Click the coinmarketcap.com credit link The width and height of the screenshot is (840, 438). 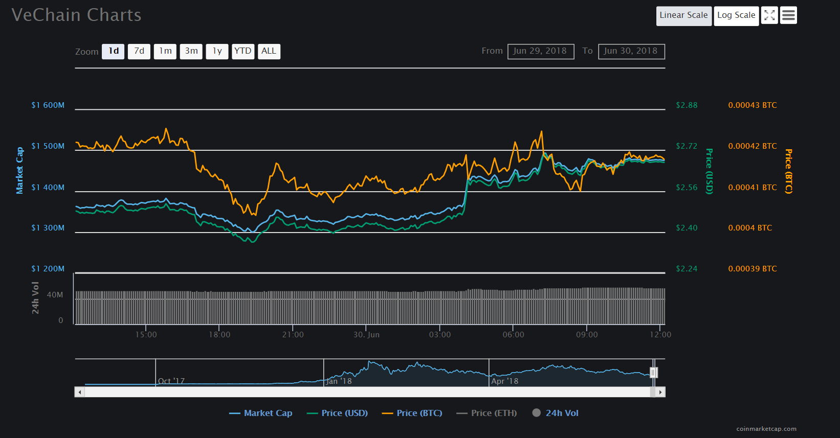click(x=766, y=429)
